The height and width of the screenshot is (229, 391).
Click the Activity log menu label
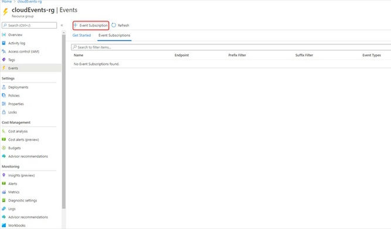(17, 43)
